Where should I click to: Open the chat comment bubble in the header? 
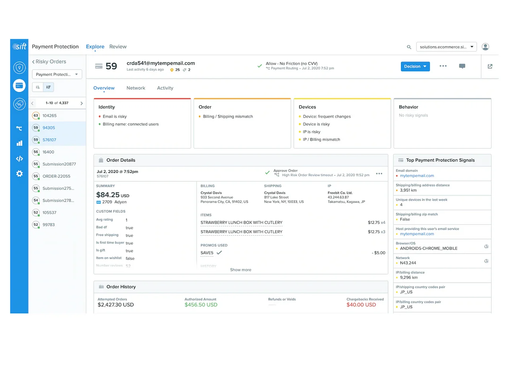462,66
